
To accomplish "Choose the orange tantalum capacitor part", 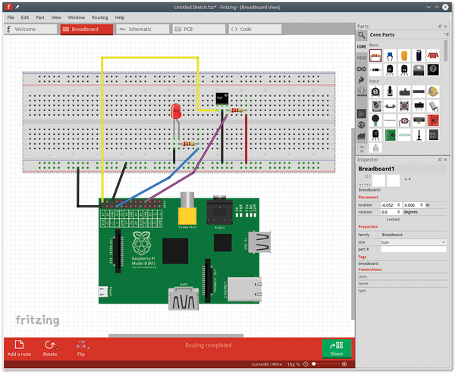I will tap(404, 55).
